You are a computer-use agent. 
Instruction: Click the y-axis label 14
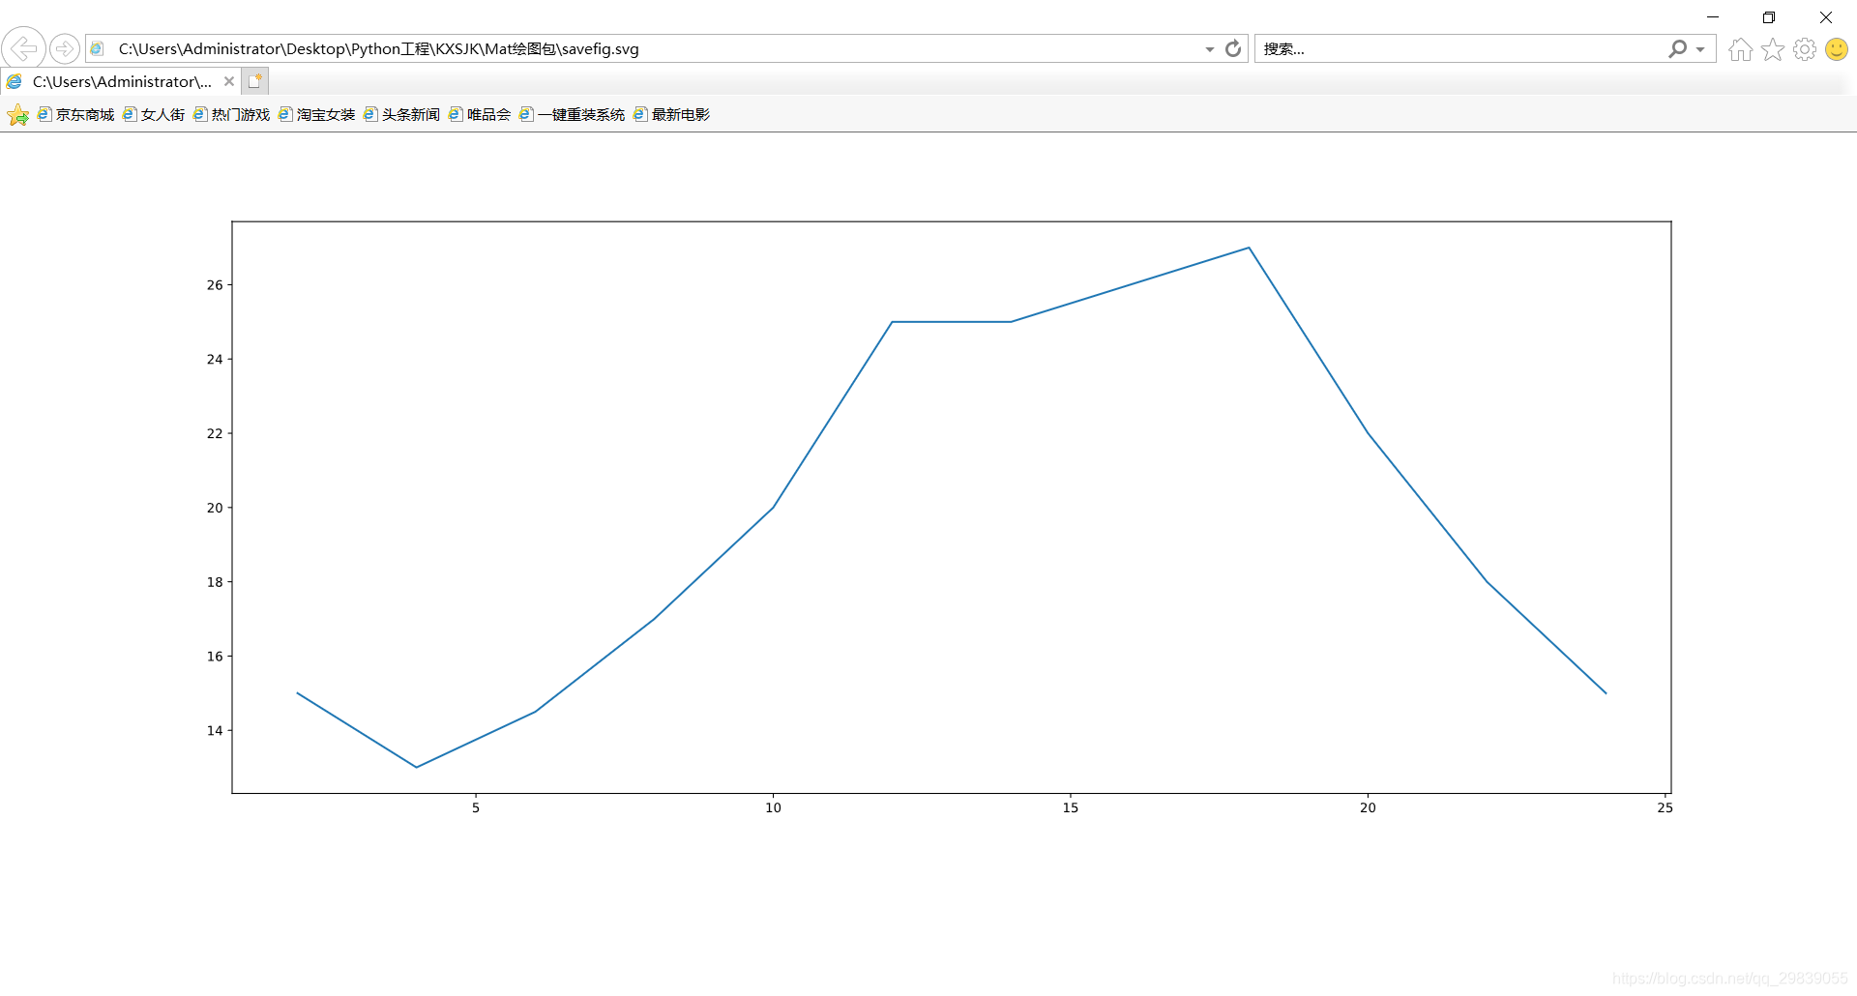pos(215,731)
